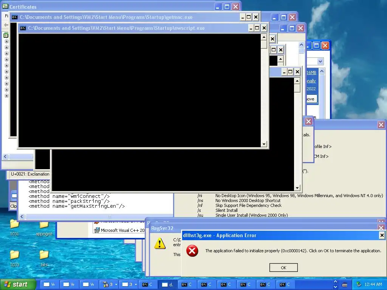Select the bits folder on the desktop
Image resolution: width=387 pixels, height=290 pixels.
click(44, 258)
